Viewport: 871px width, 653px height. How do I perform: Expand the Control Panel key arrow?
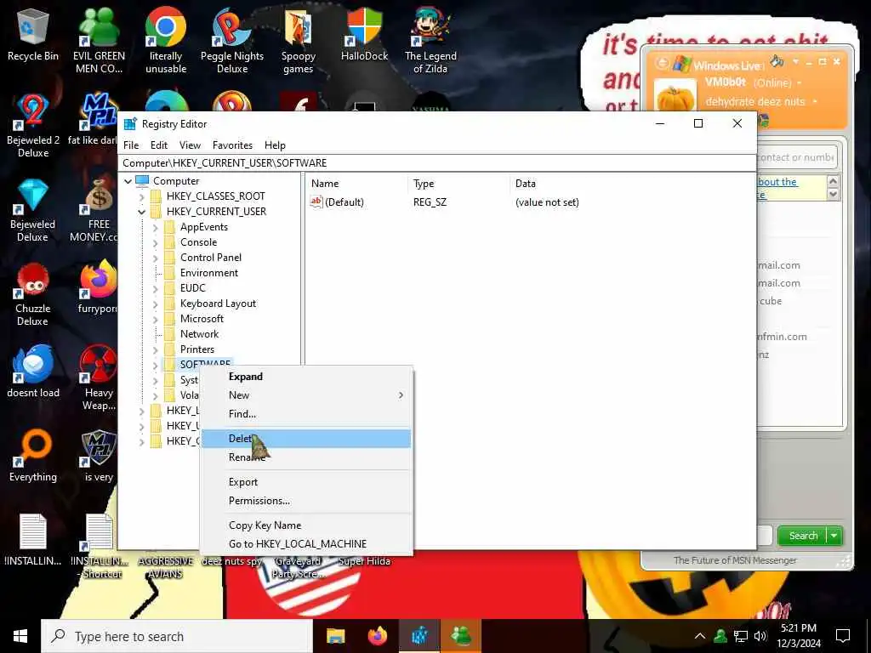[x=156, y=258]
